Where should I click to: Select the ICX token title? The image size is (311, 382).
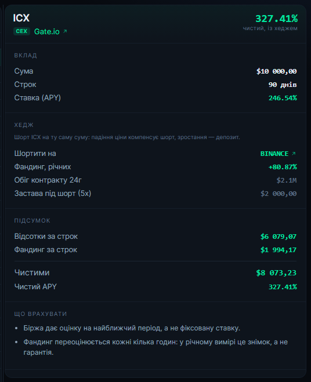(x=21, y=18)
